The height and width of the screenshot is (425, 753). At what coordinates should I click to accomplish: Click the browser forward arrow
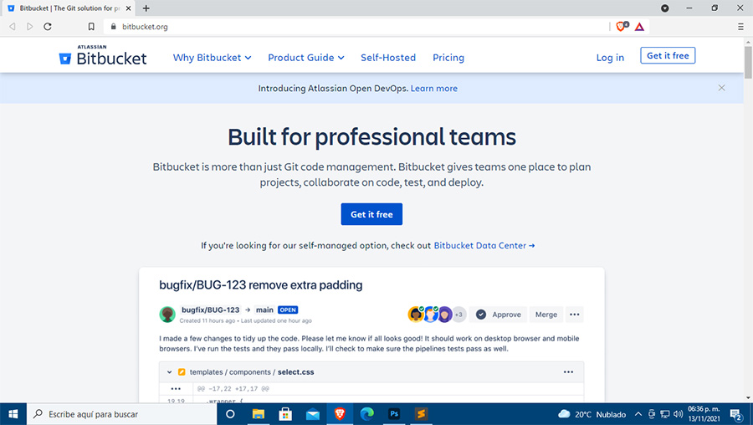tap(30, 27)
